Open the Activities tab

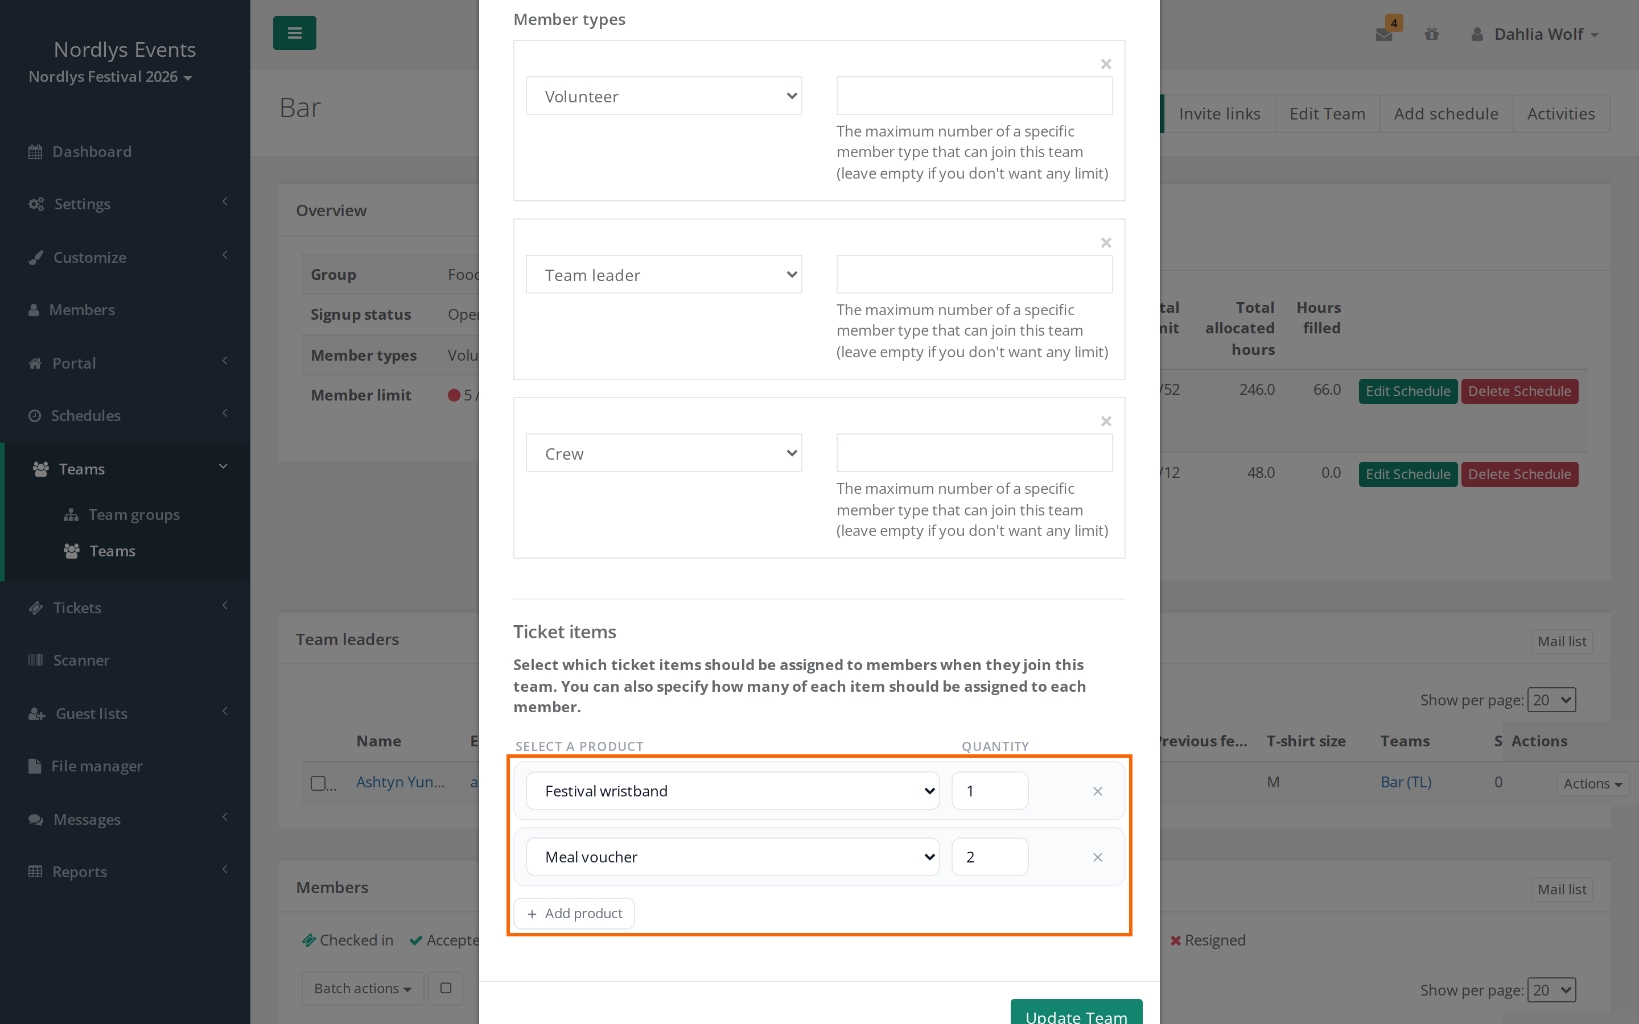click(1561, 114)
